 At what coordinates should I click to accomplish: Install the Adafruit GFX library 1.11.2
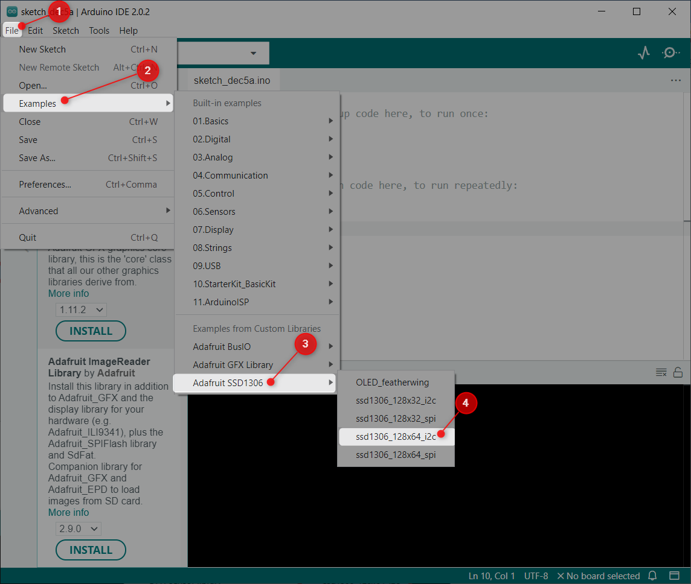tap(91, 331)
